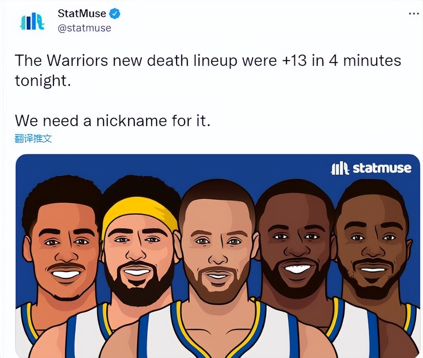Click the statmuse wordmark inside the illustration
The width and height of the screenshot is (423, 358).
click(x=382, y=168)
